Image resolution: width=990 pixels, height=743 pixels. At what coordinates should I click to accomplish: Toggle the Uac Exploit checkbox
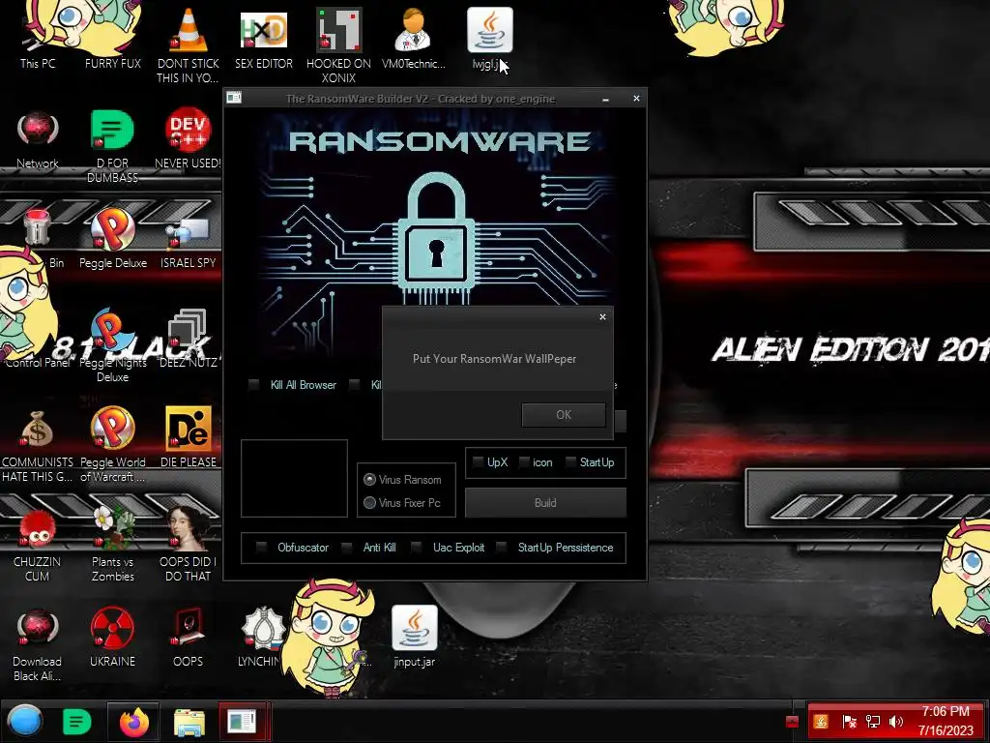click(416, 548)
